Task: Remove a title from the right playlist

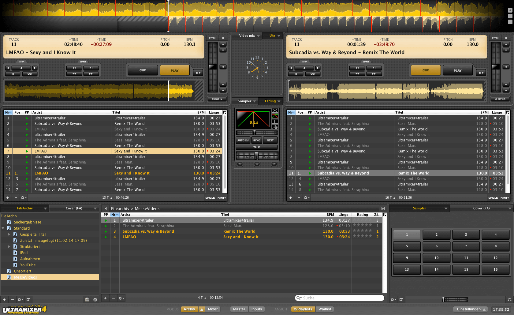Action: [299, 198]
